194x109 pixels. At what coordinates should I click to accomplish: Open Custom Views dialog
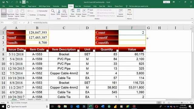click(x=22, y=13)
